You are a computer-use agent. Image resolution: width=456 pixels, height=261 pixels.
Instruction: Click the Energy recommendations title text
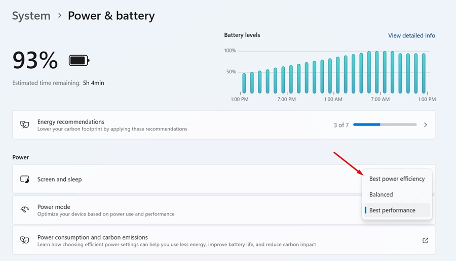point(71,122)
